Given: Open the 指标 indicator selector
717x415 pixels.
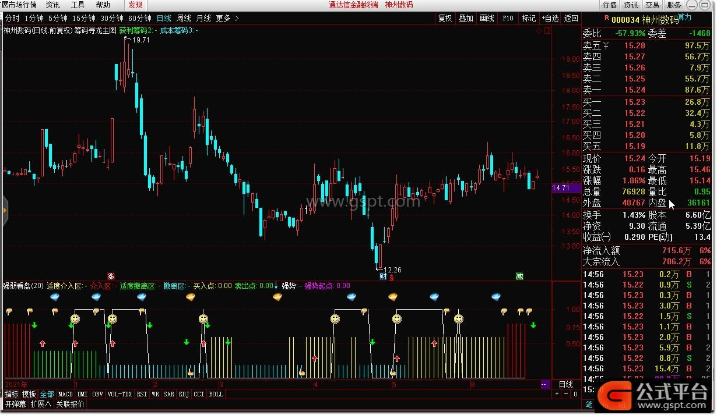Looking at the screenshot, I should 11,394.
